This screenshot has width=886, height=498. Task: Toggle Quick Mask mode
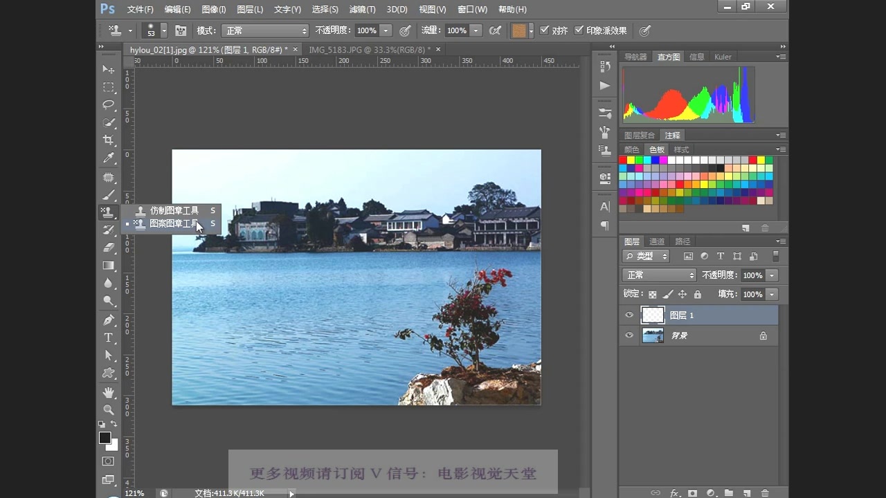pos(109,461)
